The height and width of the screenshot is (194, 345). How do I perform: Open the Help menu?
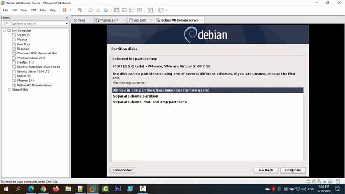(x=53, y=10)
